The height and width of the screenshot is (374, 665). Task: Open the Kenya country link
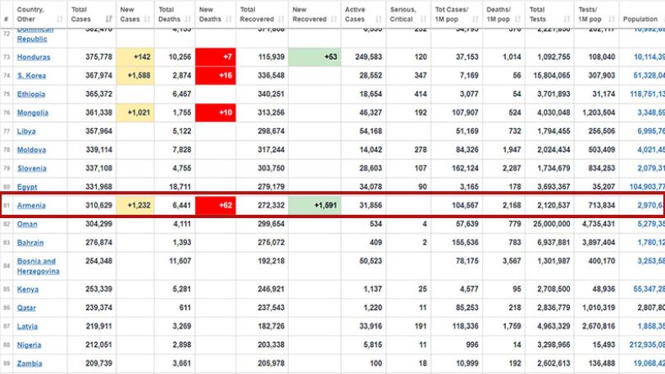pos(28,290)
